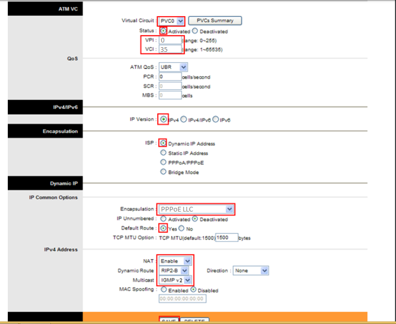The image size is (396, 324).
Task: Click the PCR cells/second field
Action: pyautogui.click(x=170, y=76)
